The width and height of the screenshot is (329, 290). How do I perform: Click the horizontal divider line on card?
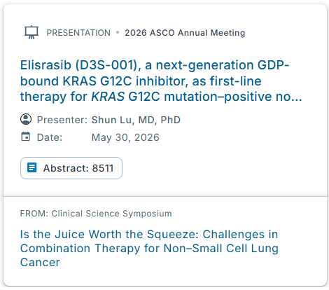[165, 196]
